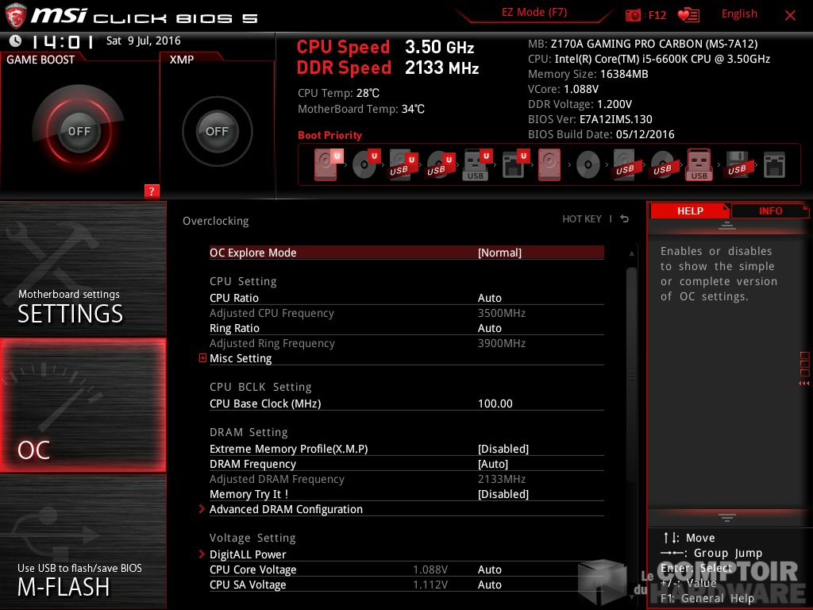
Task: Click the date Sat 9 Jul, 2016
Action: (144, 41)
